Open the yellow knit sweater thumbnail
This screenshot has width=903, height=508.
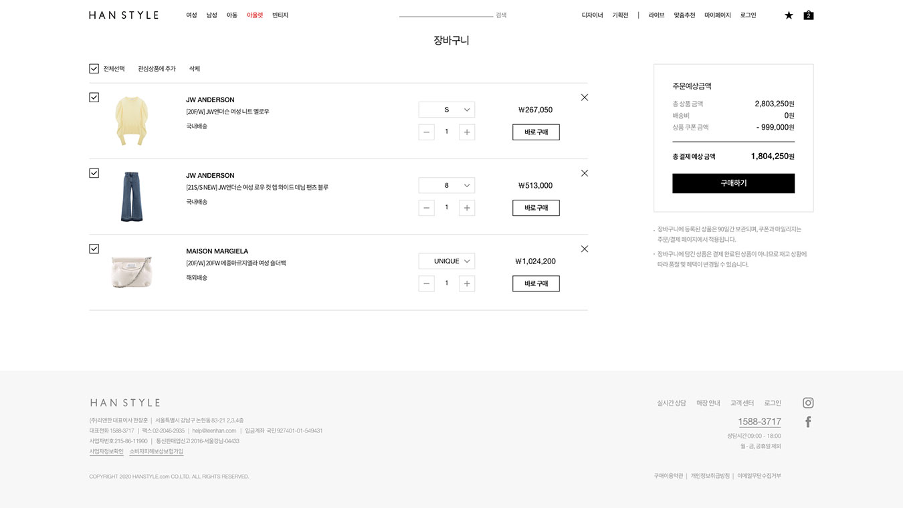(x=131, y=121)
